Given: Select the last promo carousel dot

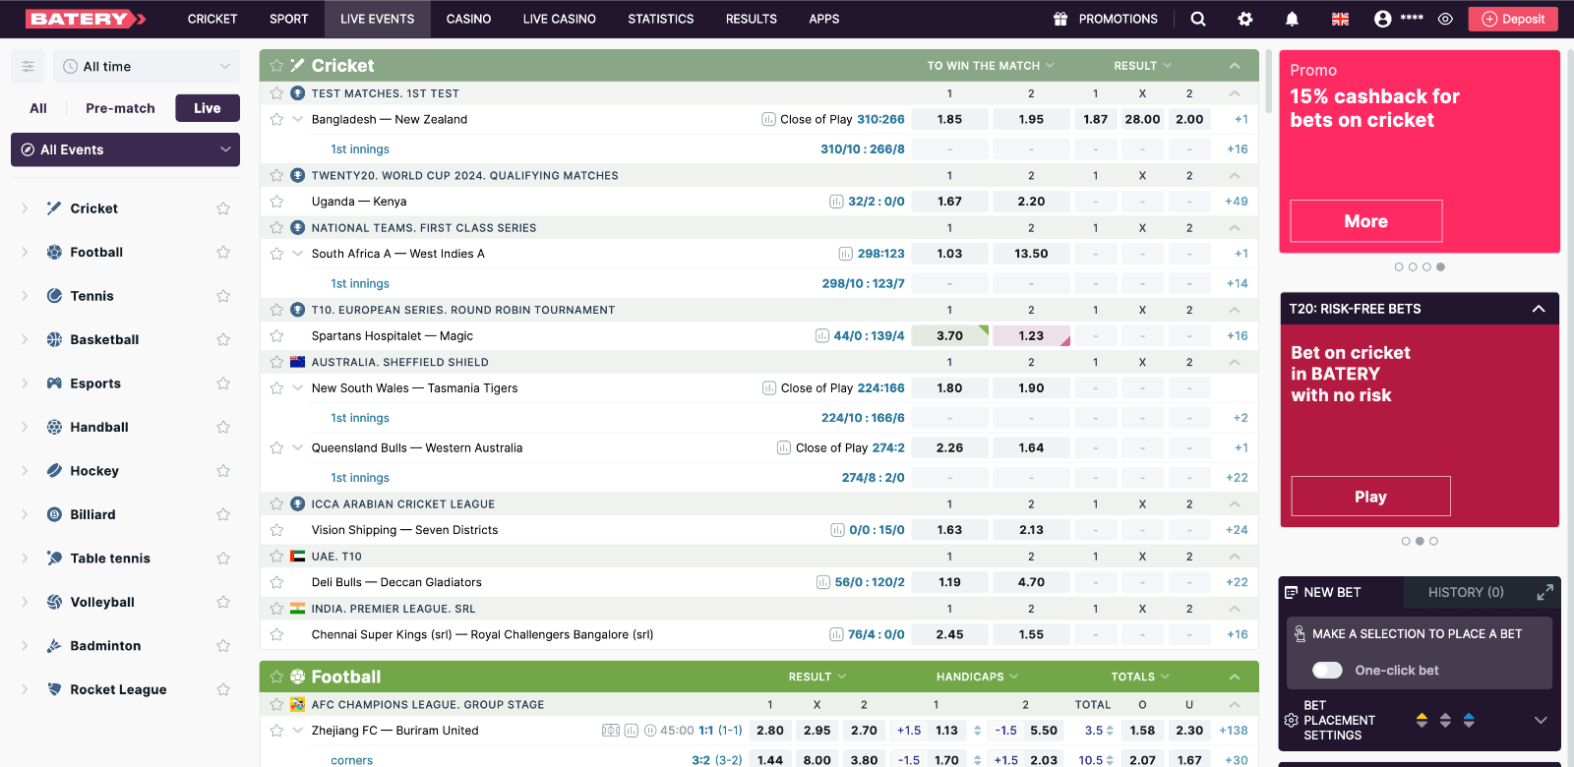Looking at the screenshot, I should click(x=1440, y=266).
